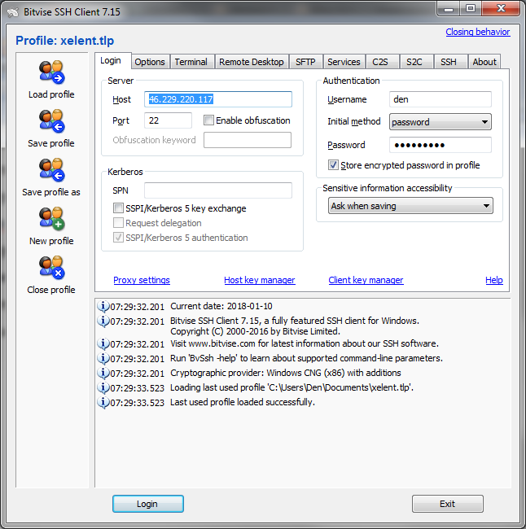
Task: Click info icon beside 'Loading last used profile' entry
Action: (103, 387)
